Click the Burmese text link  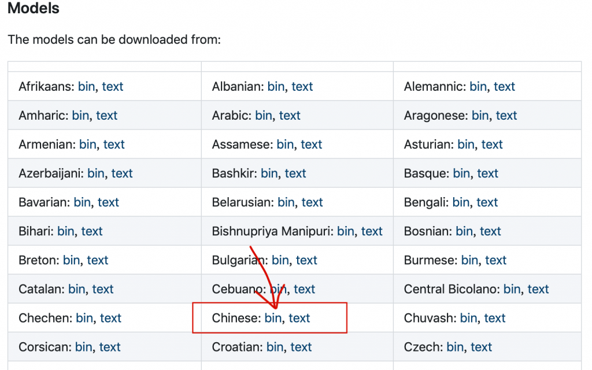(496, 260)
